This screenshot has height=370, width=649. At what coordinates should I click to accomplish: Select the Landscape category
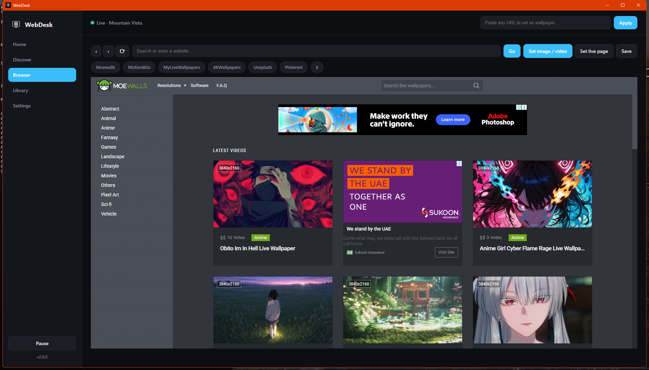pos(113,157)
